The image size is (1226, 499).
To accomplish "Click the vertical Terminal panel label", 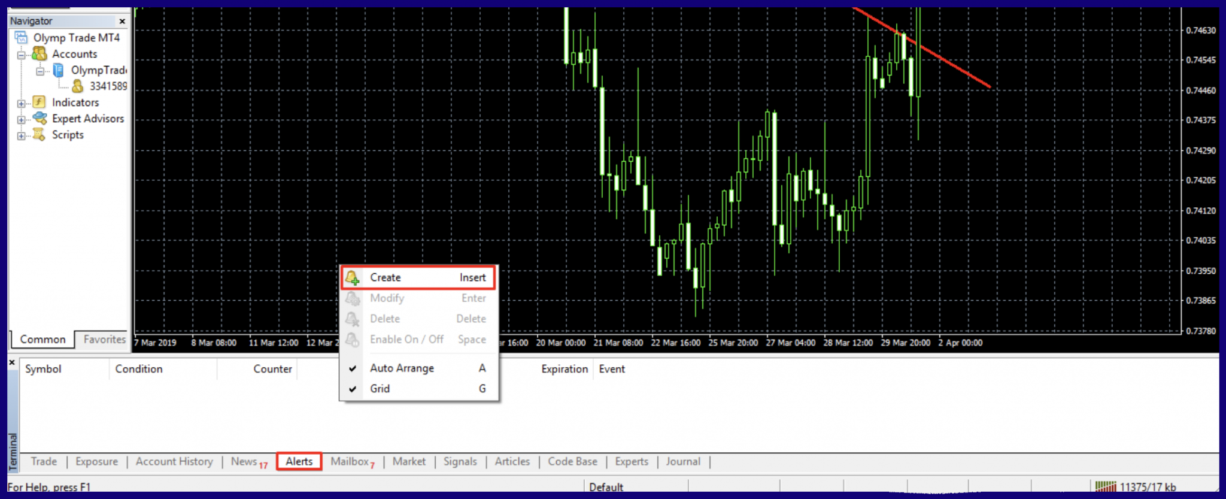I will coord(13,452).
